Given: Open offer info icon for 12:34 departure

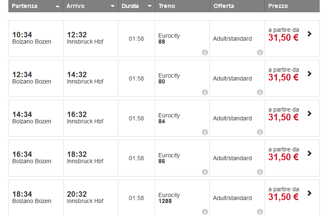Looking at the screenshot, I should pos(260,92).
